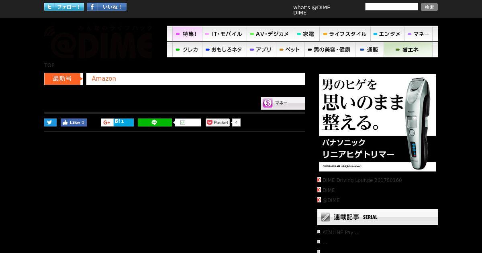The height and width of the screenshot is (253, 482).
Task: Save the article to Pocket
Action: point(218,122)
